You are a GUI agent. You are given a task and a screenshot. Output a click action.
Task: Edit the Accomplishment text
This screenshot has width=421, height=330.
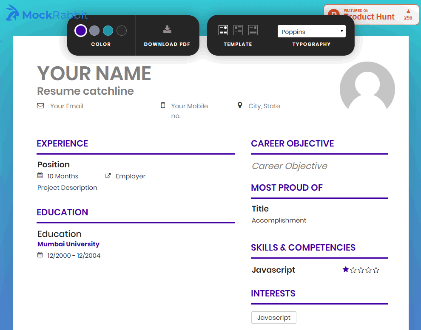279,220
